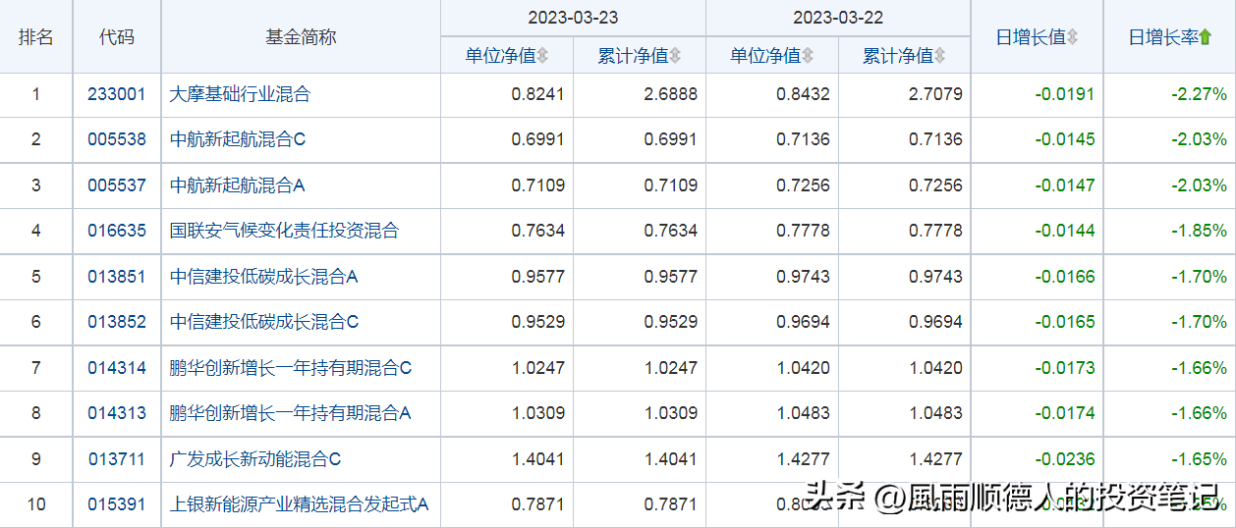Open fund code 014313 link
This screenshot has height=528, width=1236.
(117, 413)
